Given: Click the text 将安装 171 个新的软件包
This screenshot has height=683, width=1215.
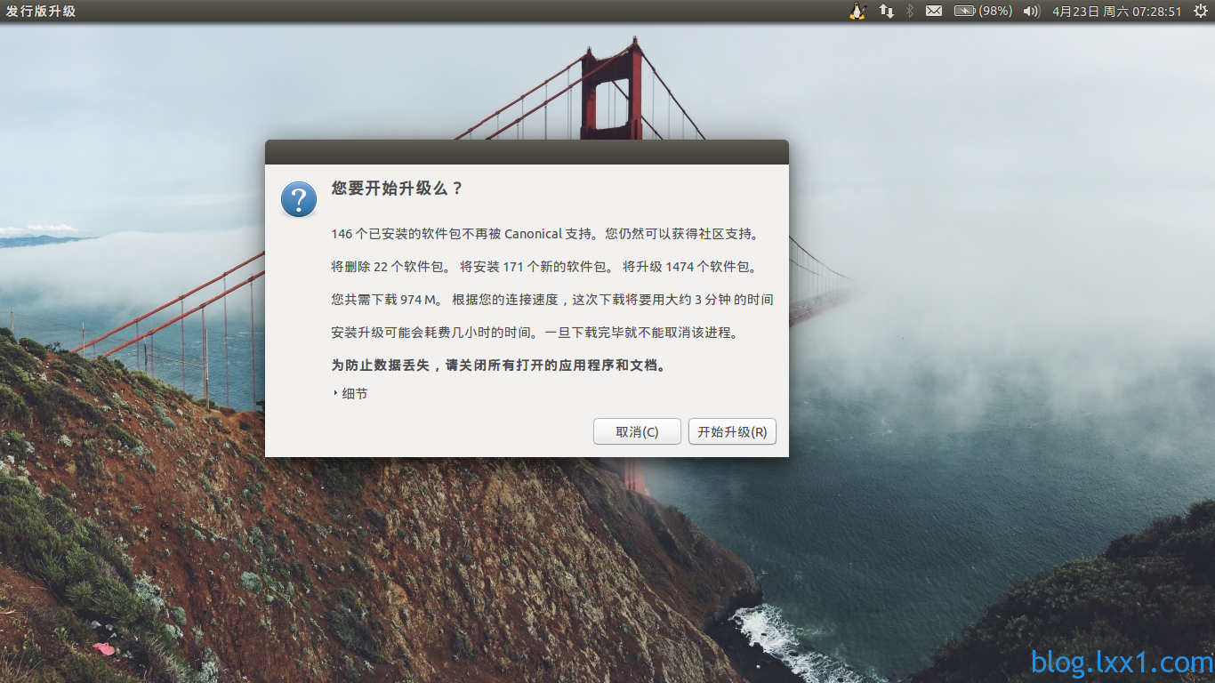Looking at the screenshot, I should click(536, 266).
